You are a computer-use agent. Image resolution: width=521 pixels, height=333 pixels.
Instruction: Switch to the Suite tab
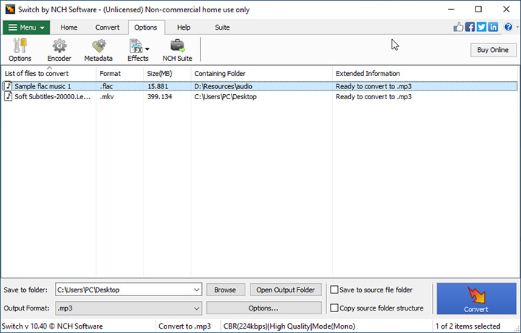(222, 28)
